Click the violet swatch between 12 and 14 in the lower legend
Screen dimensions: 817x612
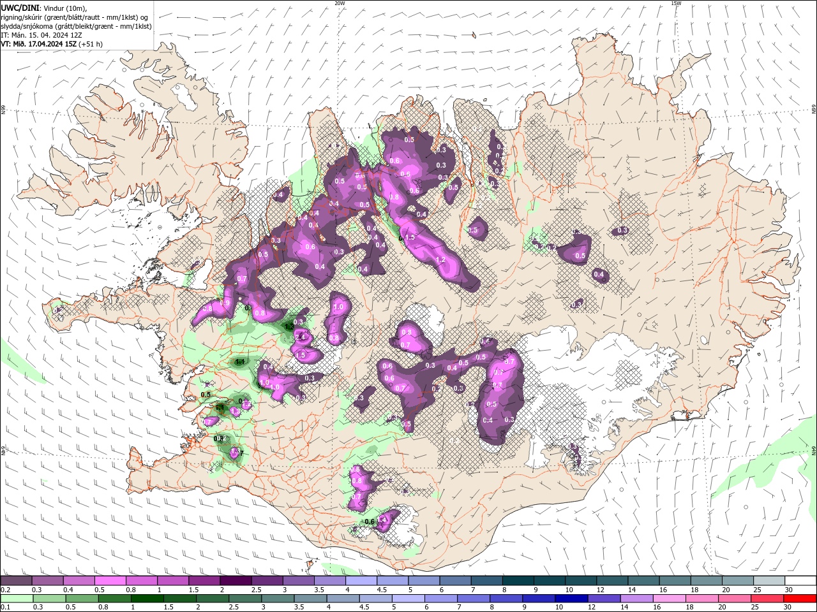coord(604,599)
